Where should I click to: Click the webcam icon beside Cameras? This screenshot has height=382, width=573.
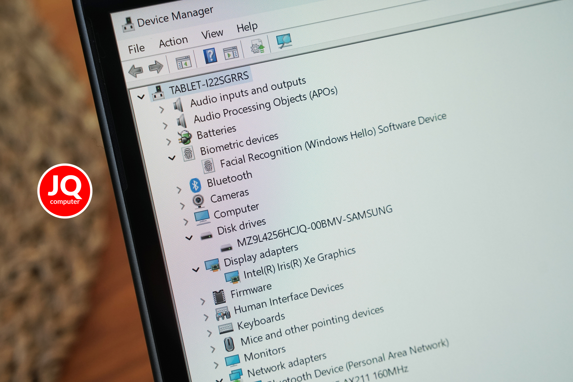[199, 201]
